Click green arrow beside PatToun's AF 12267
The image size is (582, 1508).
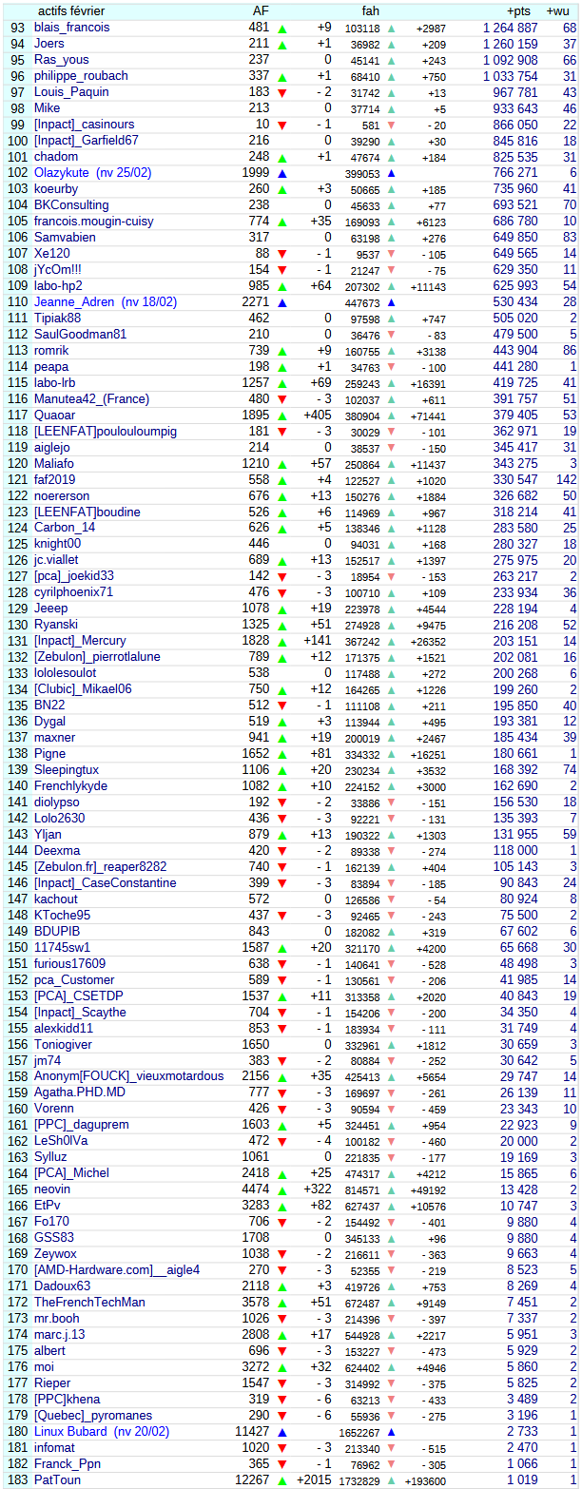click(282, 1481)
